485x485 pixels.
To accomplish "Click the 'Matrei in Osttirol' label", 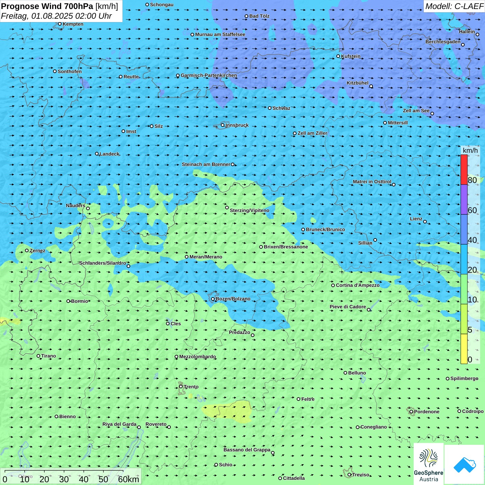I will 372,182.
